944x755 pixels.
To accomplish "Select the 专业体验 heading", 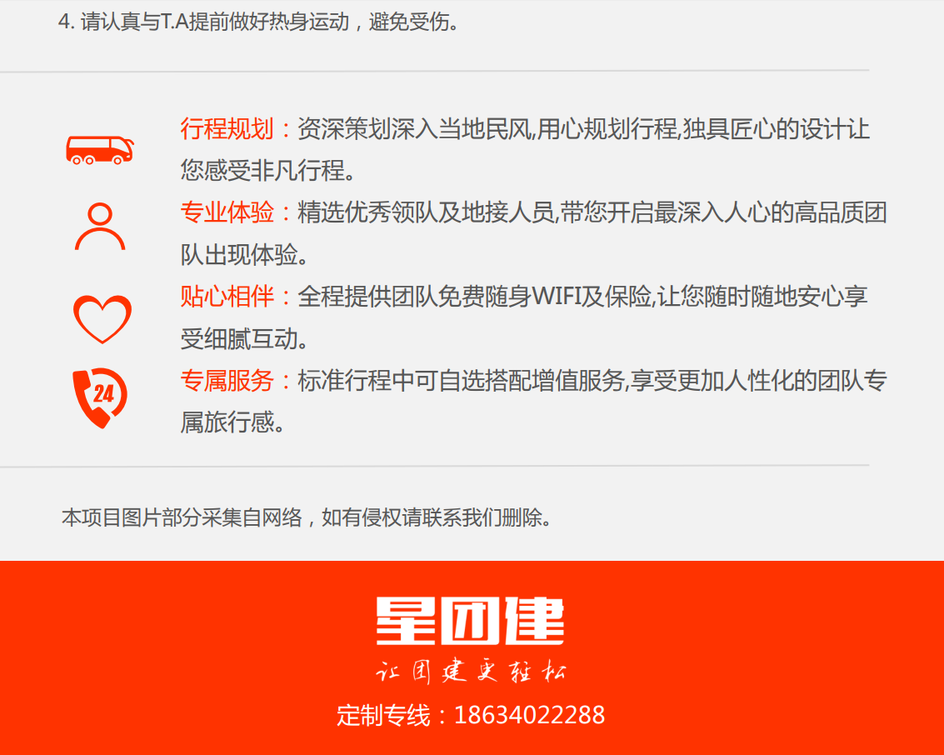I will 227,213.
